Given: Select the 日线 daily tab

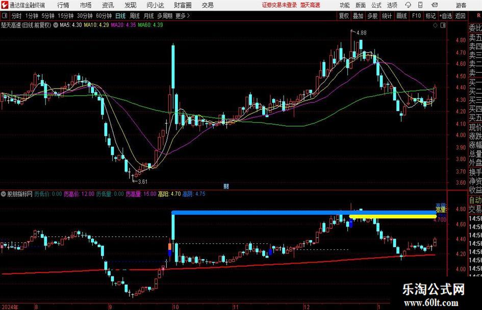Looking at the screenshot, I should [x=120, y=16].
